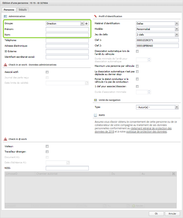Open politique de protection des données link
This screenshot has height=218, width=183.
[x=147, y=132]
